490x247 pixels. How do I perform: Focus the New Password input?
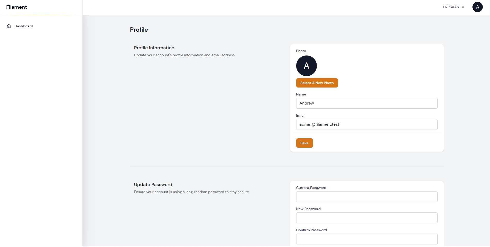coord(367,218)
